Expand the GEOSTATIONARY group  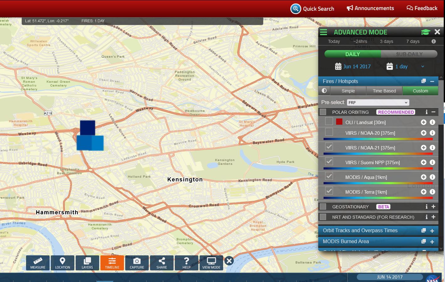pyautogui.click(x=433, y=206)
